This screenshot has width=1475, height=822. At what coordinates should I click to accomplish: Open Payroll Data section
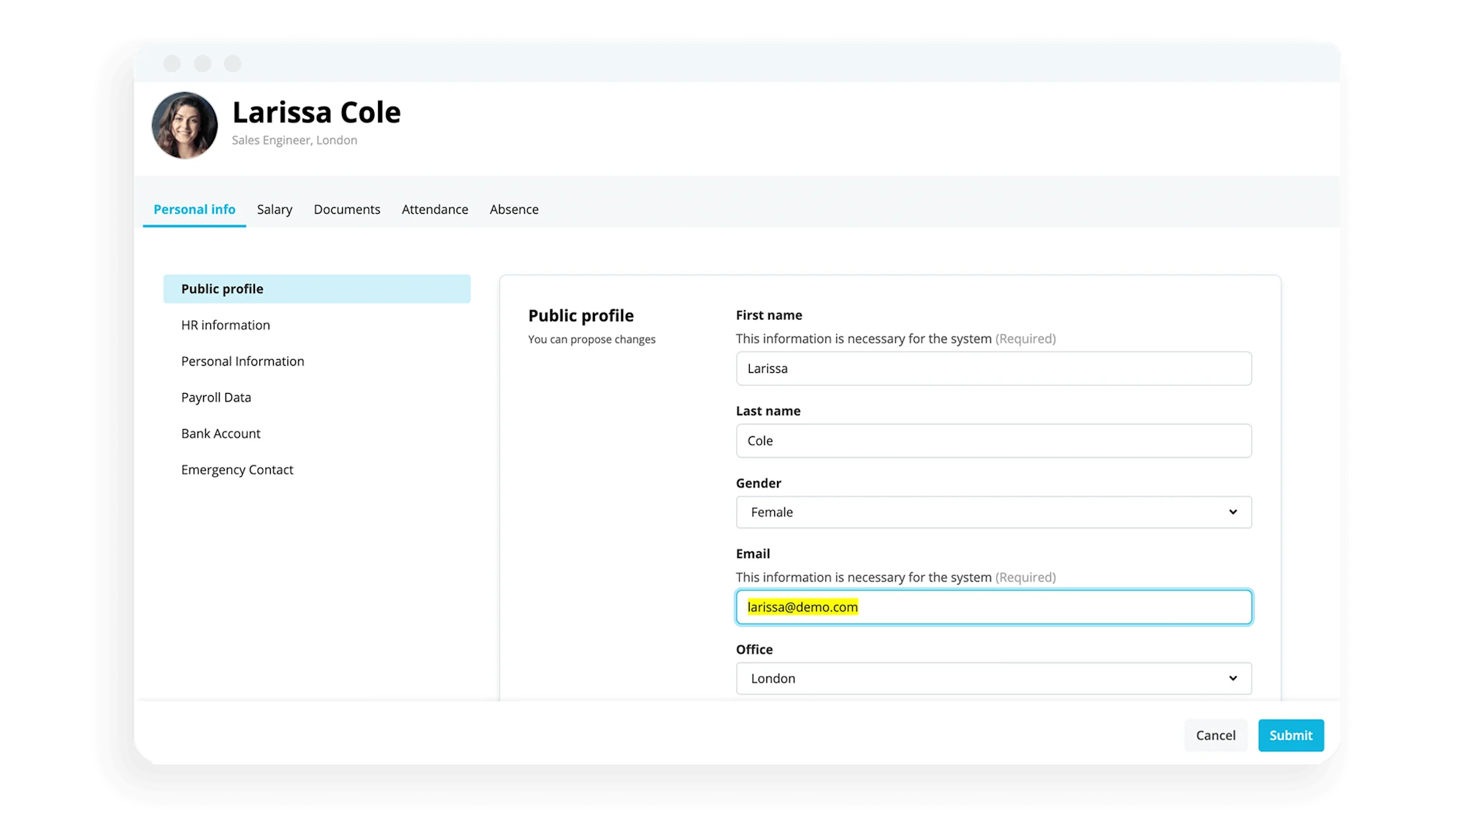pos(216,397)
